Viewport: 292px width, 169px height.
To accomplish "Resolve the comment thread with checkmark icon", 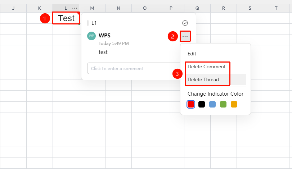I will [x=185, y=23].
